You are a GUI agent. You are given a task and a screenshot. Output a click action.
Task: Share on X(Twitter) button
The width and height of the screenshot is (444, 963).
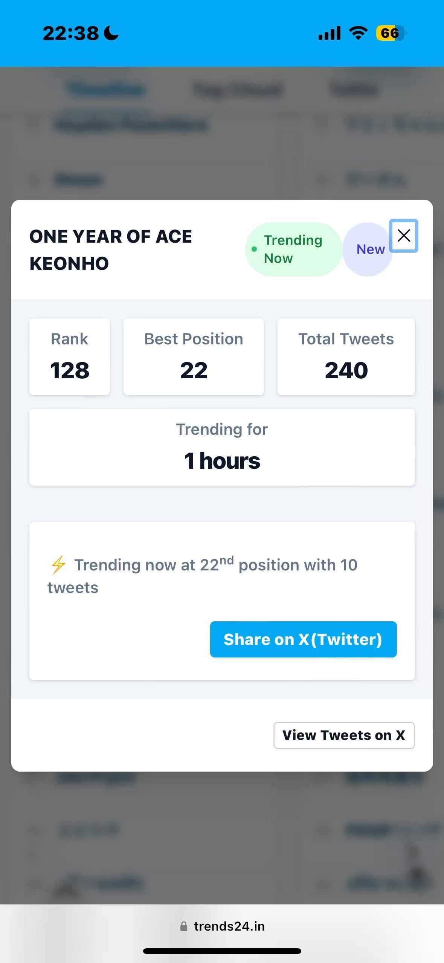tap(303, 639)
